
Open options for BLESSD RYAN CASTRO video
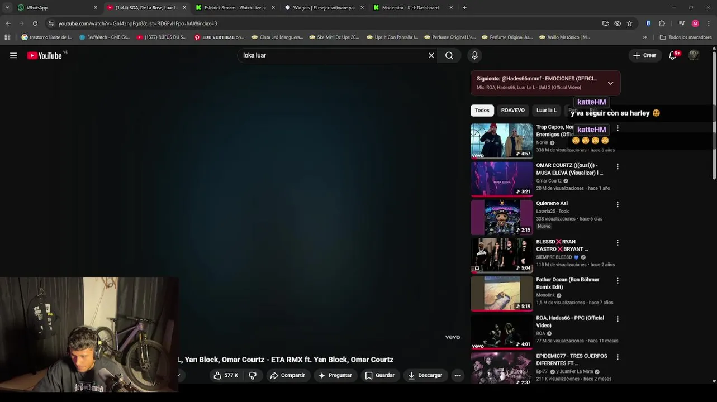tap(618, 243)
